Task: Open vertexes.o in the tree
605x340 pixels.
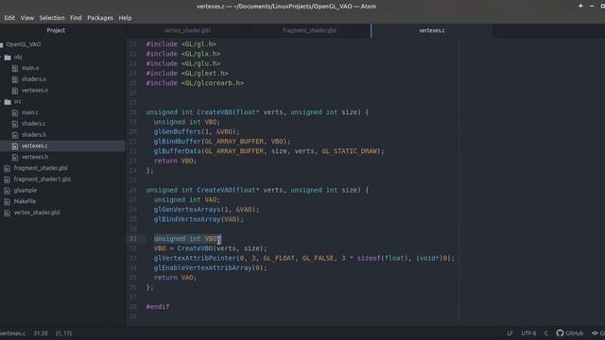Action: [x=35, y=91]
